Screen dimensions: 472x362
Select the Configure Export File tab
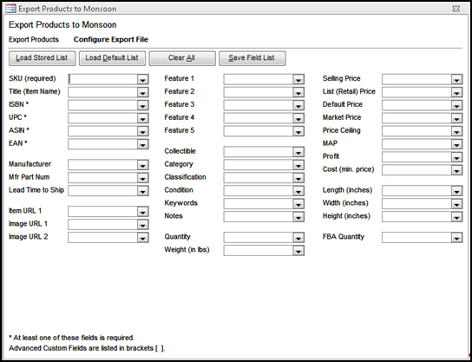pos(111,39)
